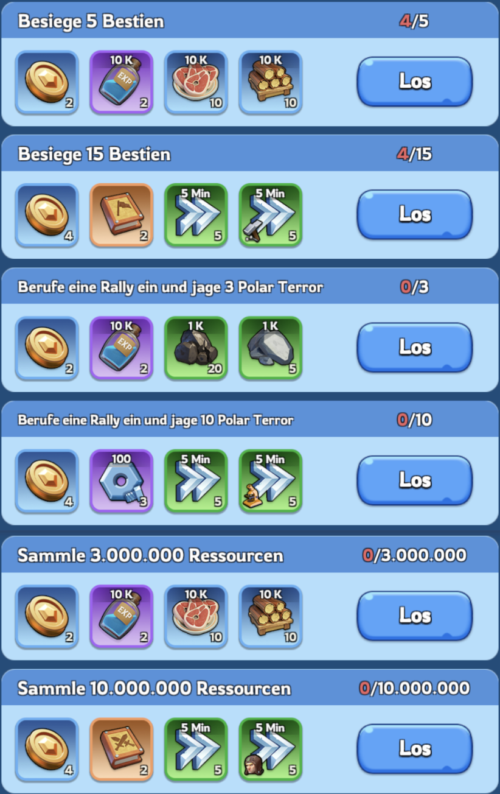Viewport: 500px width, 794px height.
Task: Open the Sammle 10.000.000 Ressourcen quest header
Action: pos(250,689)
